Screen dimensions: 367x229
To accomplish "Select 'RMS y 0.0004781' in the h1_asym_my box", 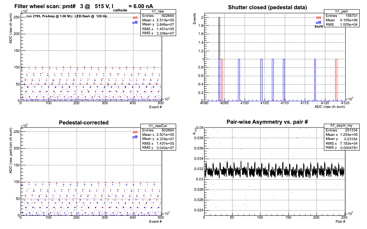I will click(342, 148).
